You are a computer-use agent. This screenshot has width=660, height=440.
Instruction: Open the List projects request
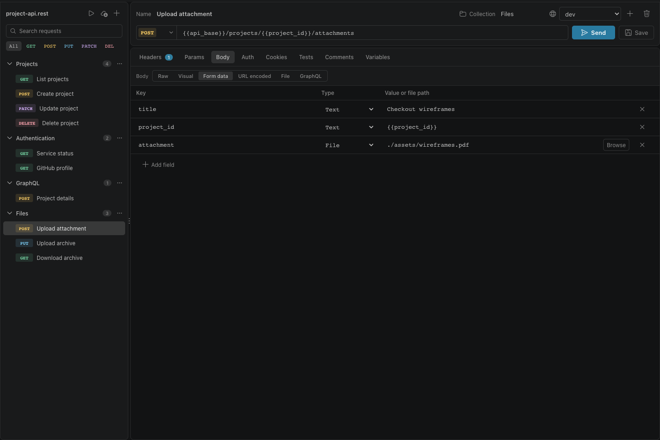(x=64, y=79)
